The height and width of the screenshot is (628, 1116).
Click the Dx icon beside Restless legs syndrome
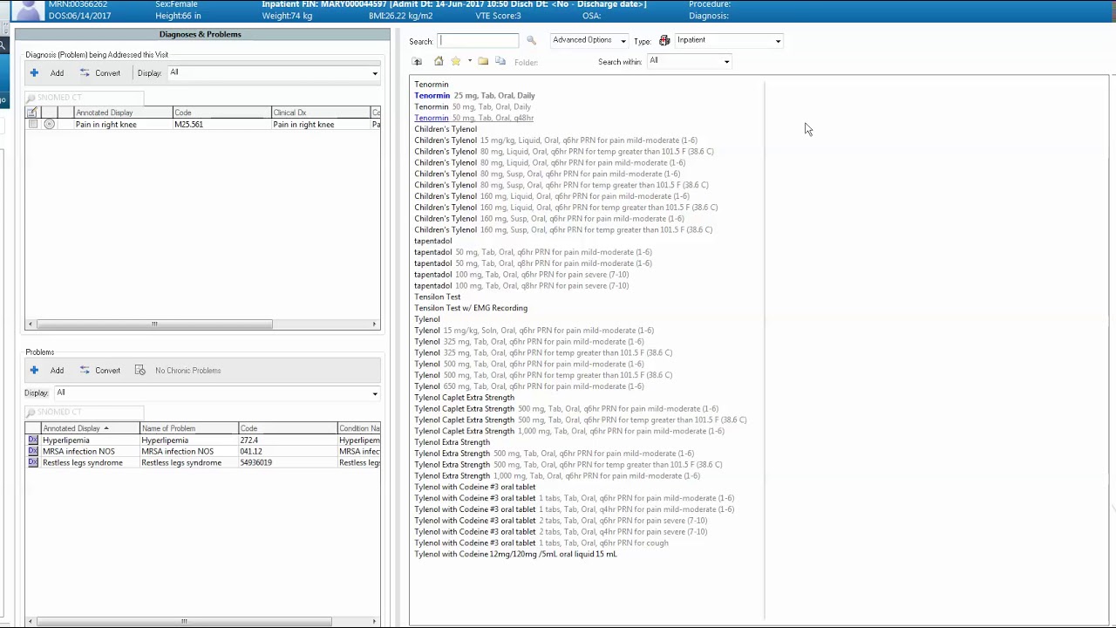[x=33, y=463]
